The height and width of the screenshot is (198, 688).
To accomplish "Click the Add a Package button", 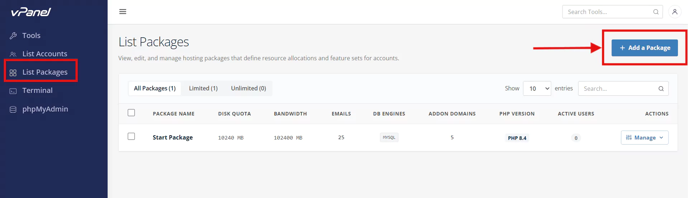I will click(x=645, y=48).
